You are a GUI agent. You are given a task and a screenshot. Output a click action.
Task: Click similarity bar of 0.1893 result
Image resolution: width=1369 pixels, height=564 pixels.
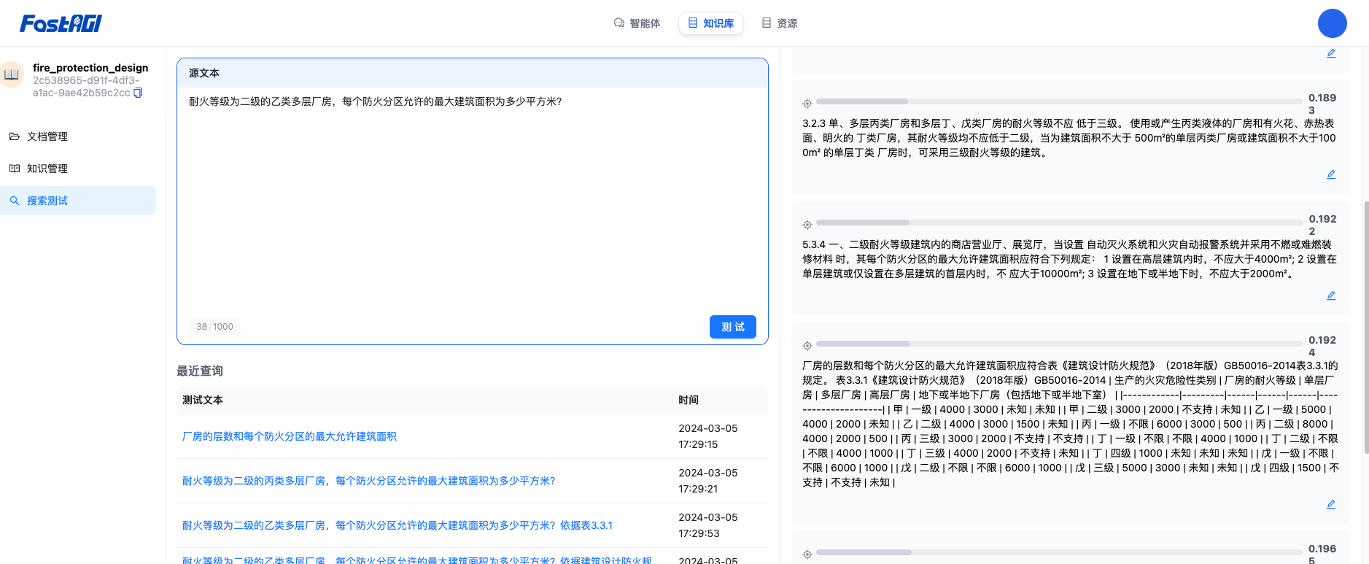[1059, 101]
